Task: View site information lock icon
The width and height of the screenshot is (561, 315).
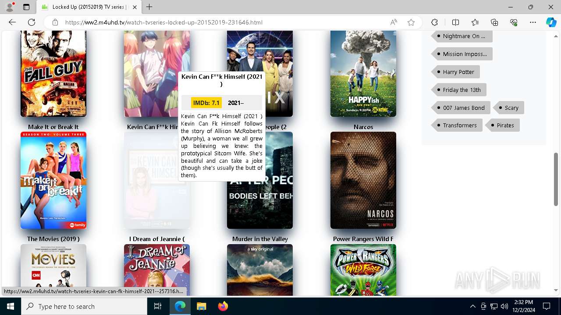Action: [55, 22]
